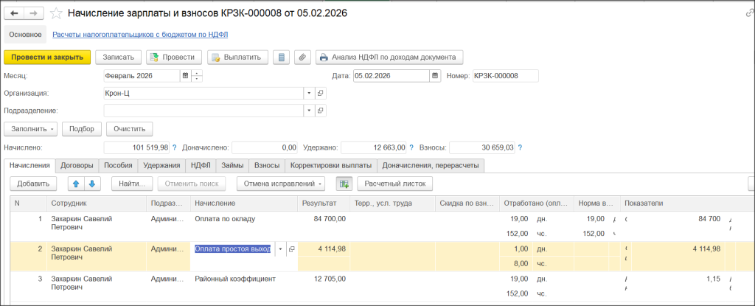Move row down with blue arrow
Screen dimensions: 755x306
pos(91,183)
